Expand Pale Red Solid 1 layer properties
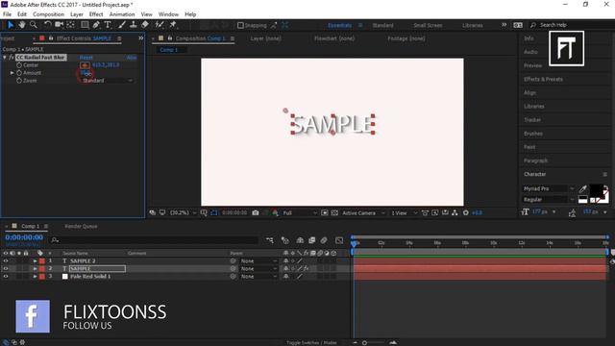The height and width of the screenshot is (346, 615). pos(35,277)
